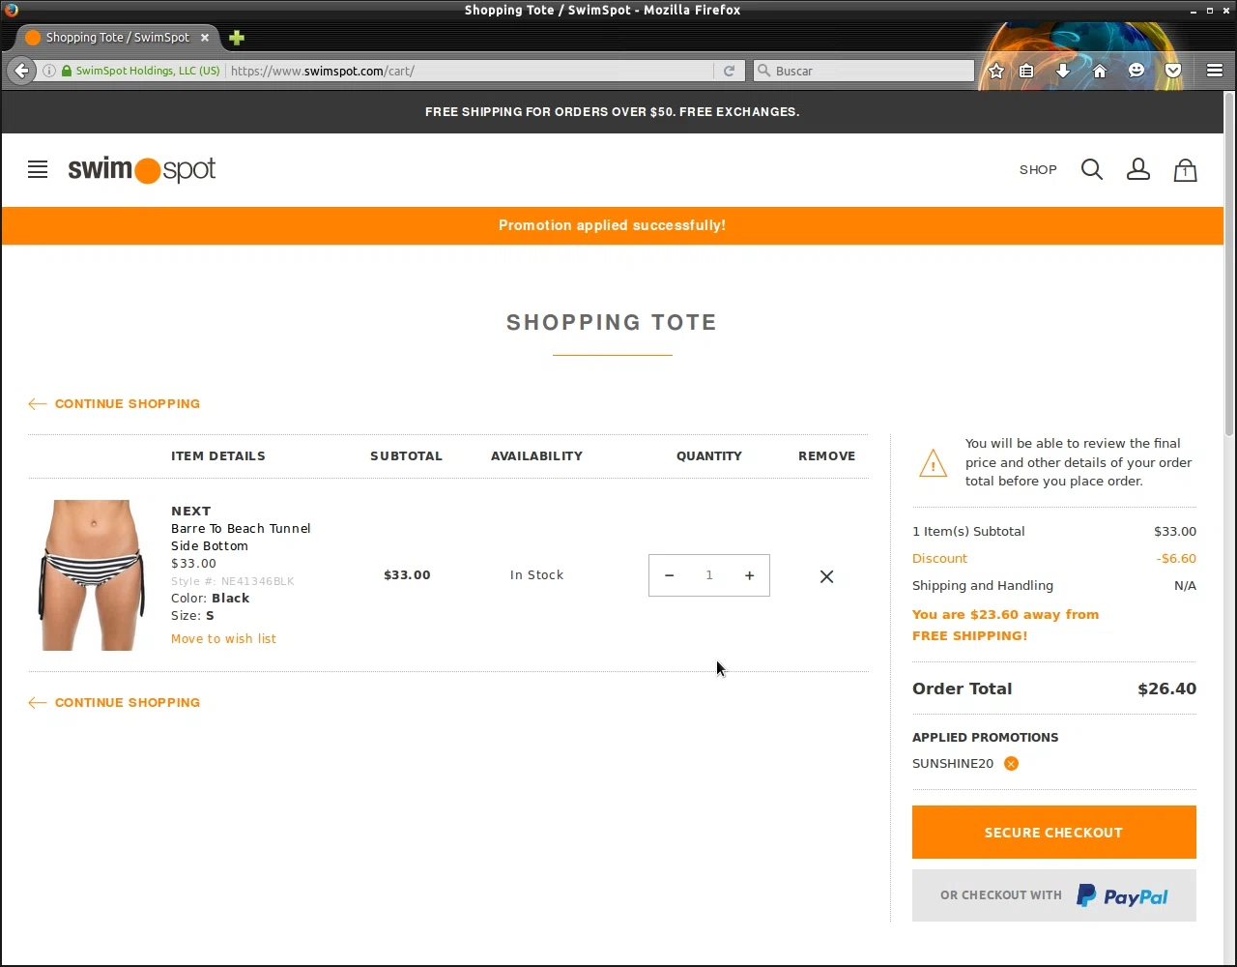The width and height of the screenshot is (1237, 967).
Task: Open Barre To Beach Tunnel Side Bottom link
Action: [x=241, y=537]
